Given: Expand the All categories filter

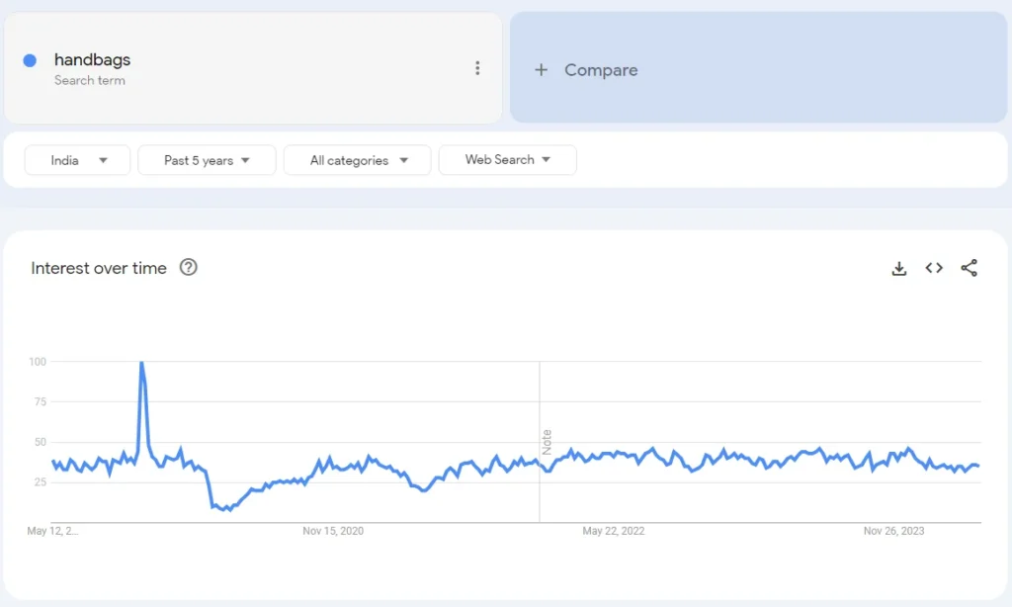Looking at the screenshot, I should point(357,160).
